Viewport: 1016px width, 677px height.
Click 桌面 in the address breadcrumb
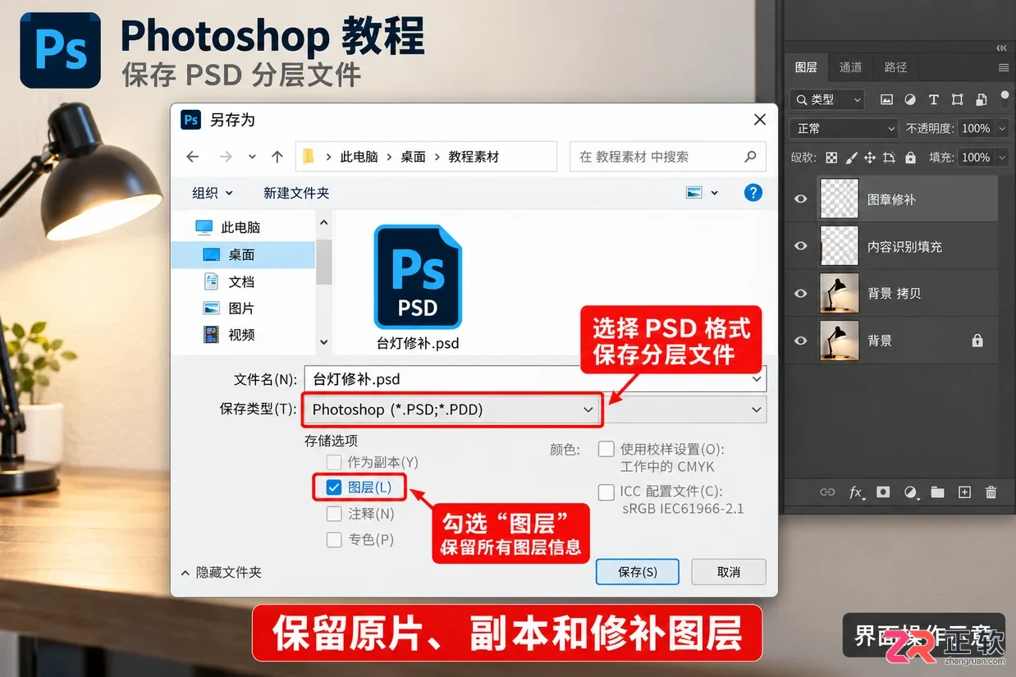[x=414, y=157]
